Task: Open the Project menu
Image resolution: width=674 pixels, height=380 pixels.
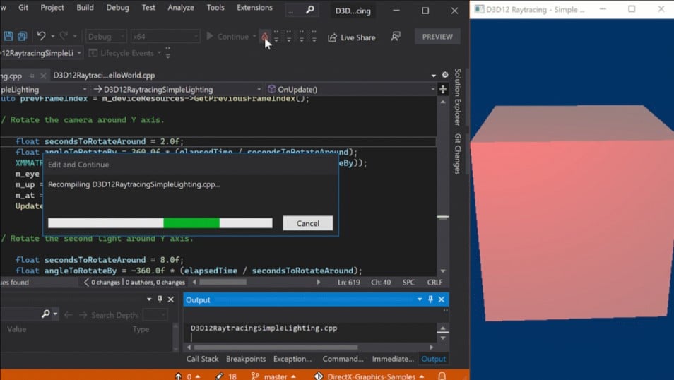Action: pos(52,7)
